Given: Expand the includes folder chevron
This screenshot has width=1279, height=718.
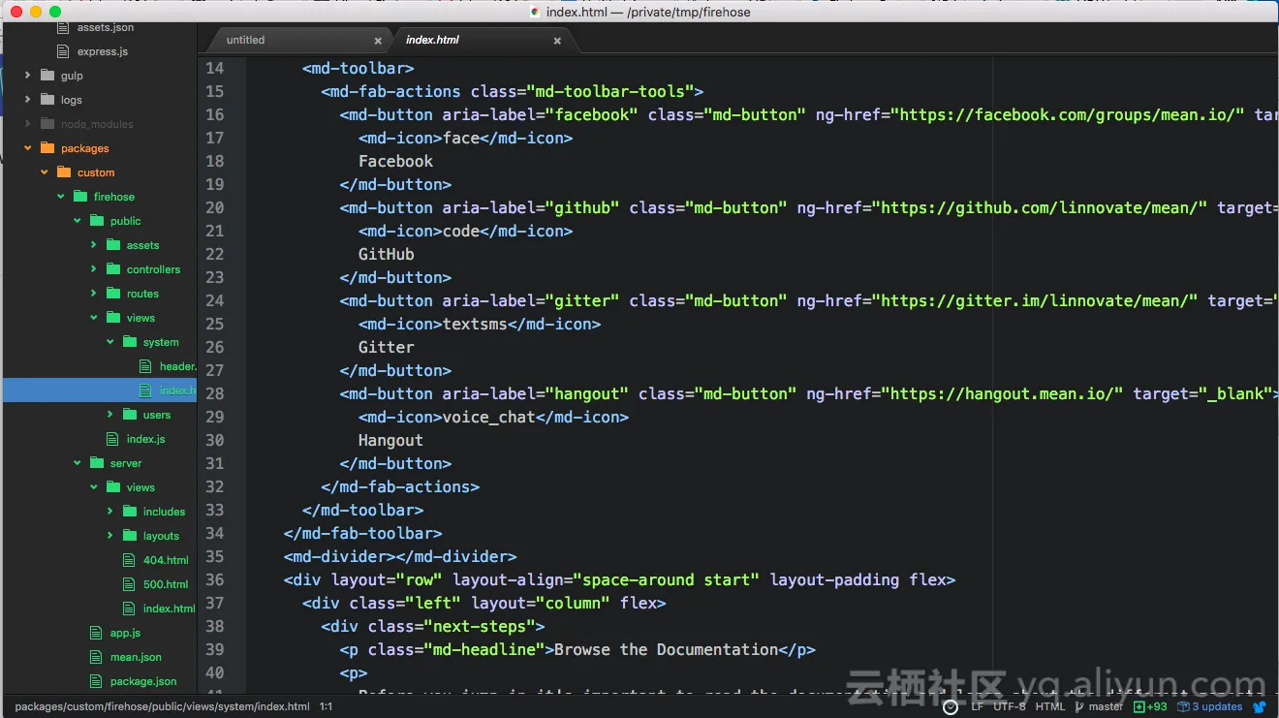Looking at the screenshot, I should tap(110, 512).
